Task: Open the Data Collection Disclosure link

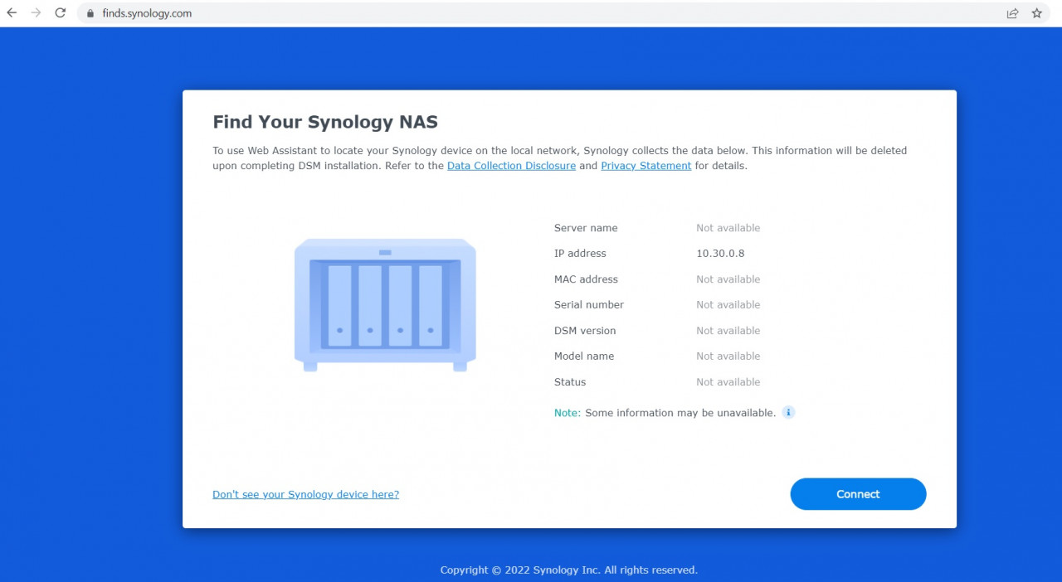Action: click(x=511, y=166)
